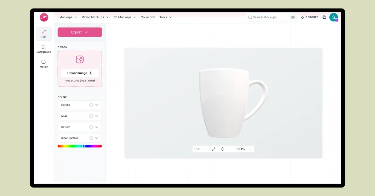Zoom out with the minus icon
The height and width of the screenshot is (196, 375).
[x=231, y=149]
